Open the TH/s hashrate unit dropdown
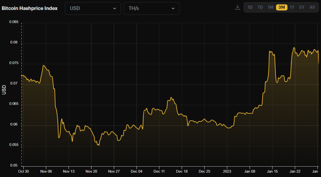Viewport: 321px width, 177px height. 151,8
